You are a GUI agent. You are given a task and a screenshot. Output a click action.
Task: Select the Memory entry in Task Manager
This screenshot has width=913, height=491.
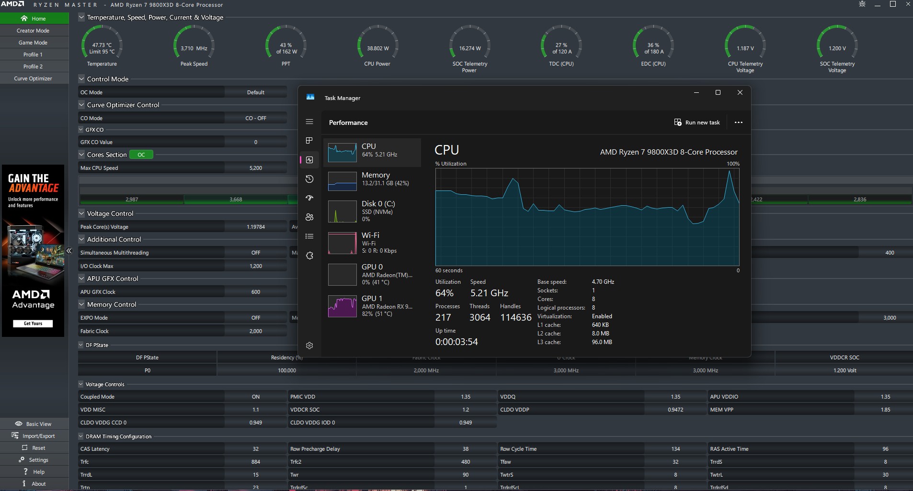point(372,181)
